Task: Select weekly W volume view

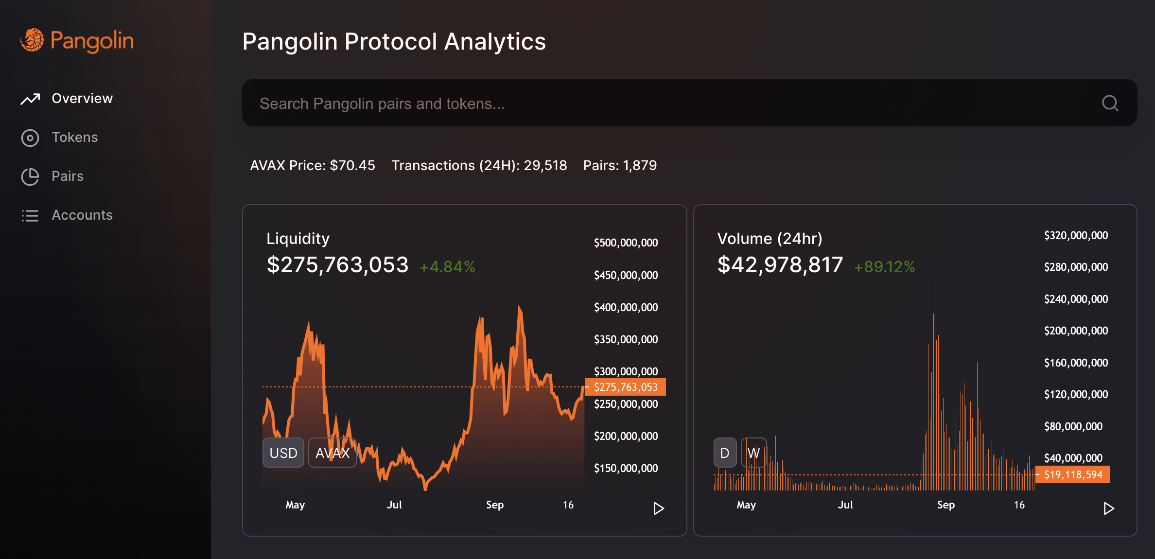Action: (753, 453)
